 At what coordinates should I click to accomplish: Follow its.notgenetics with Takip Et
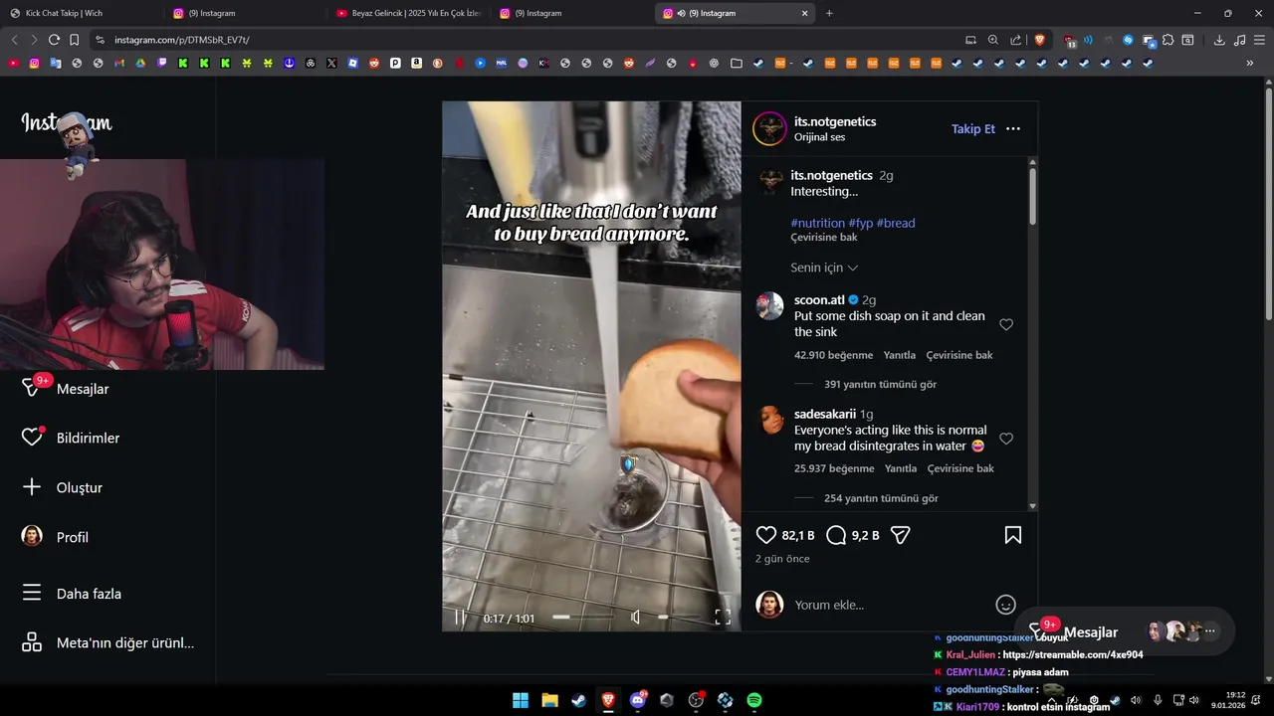972,129
